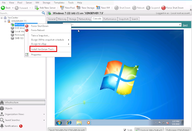Viewport: 192px width, 131px height.
Task: Choose Properties from context menu
Action: (x=36, y=55)
